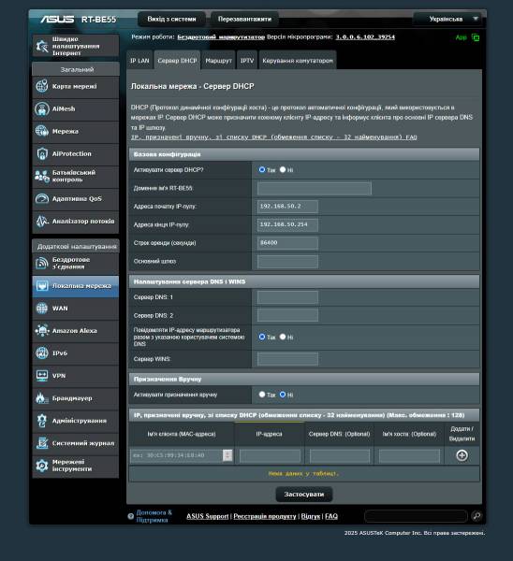Switch to the IPTV tab

pos(247,61)
